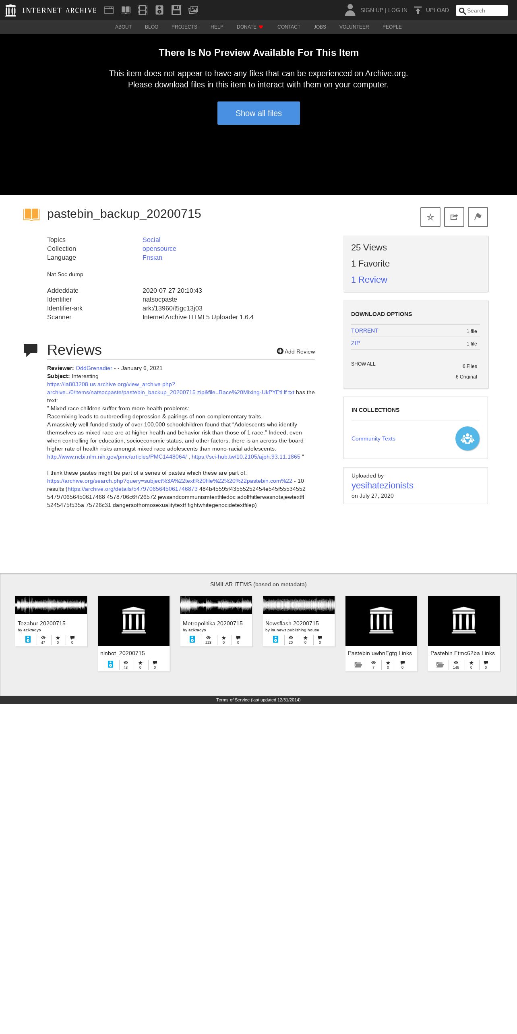Open the Texts book icon in header

[x=126, y=10]
